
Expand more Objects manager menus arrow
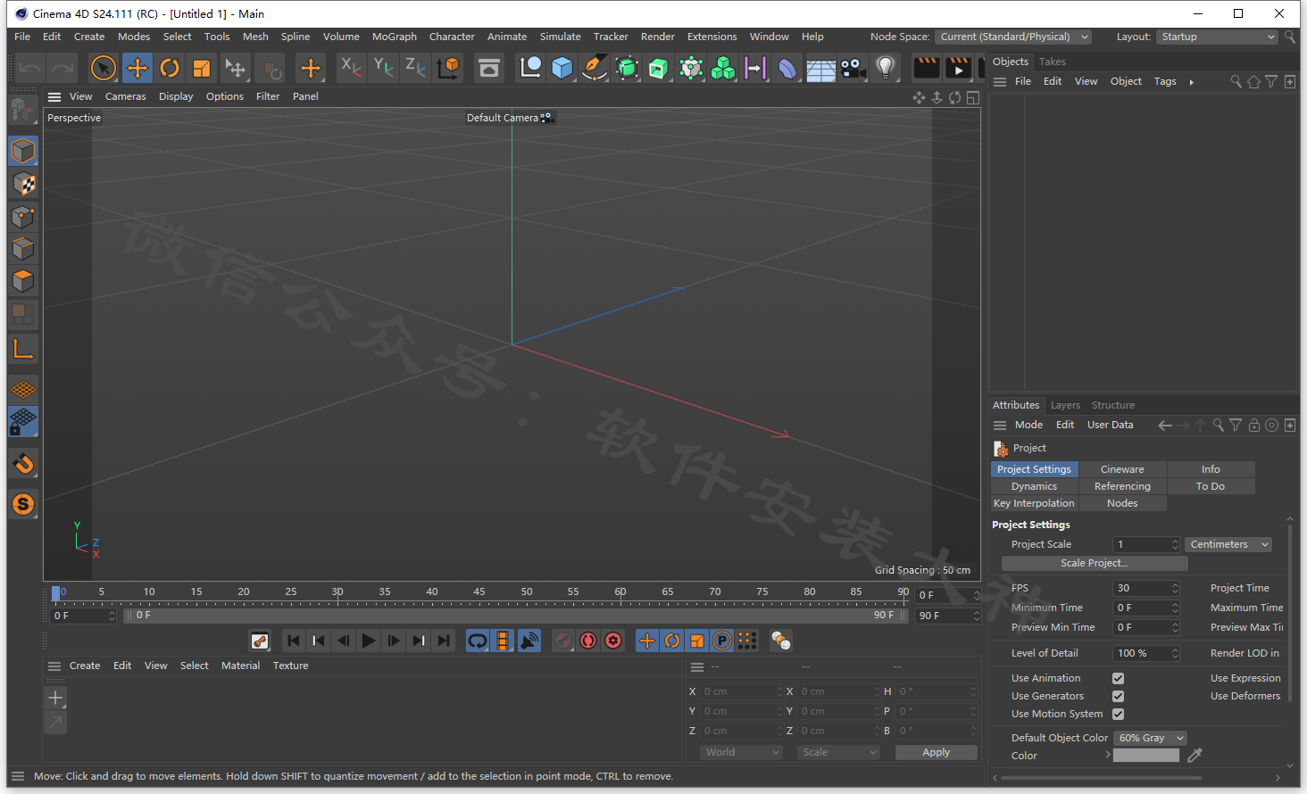point(1192,82)
